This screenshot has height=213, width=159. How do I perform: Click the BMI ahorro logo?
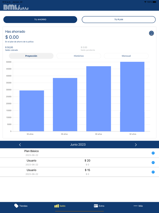click(16, 7)
